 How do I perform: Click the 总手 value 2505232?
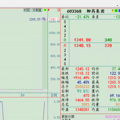coord(82,87)
